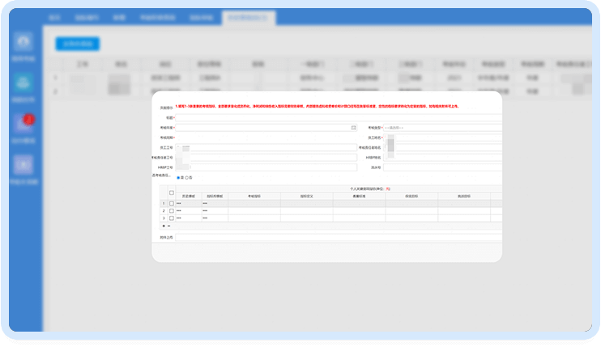Check the checkbox for table row 3
The height and width of the screenshot is (347, 601).
(x=171, y=218)
